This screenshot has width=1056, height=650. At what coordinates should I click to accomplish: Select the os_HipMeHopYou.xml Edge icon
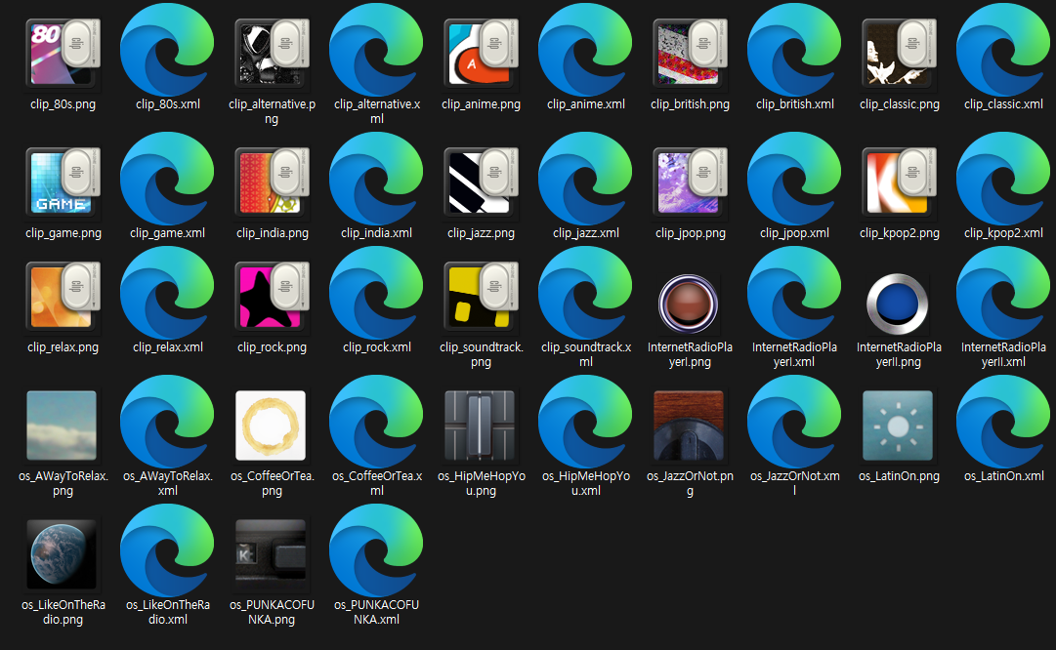coord(585,422)
